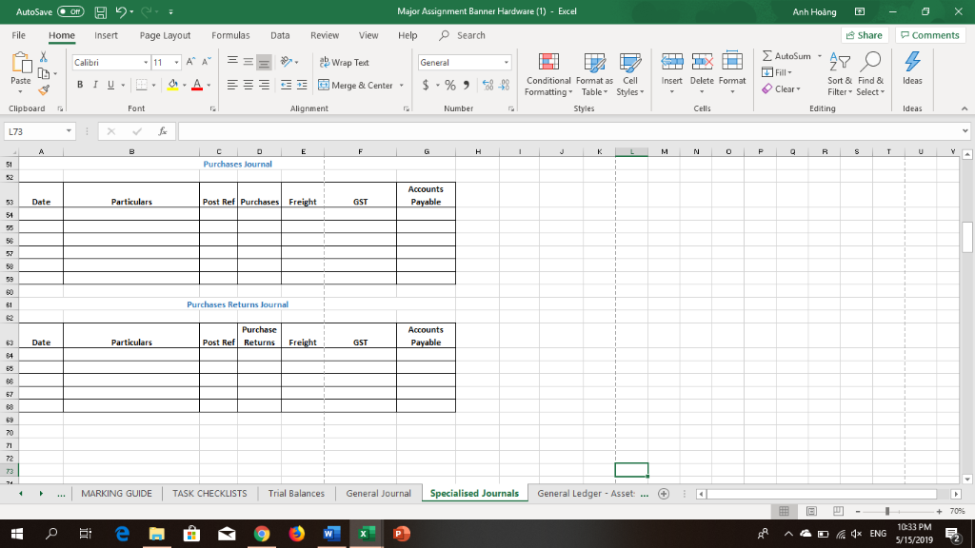The width and height of the screenshot is (975, 548).
Task: Click the vertical scrollbar thumb
Action: pyautogui.click(x=967, y=237)
